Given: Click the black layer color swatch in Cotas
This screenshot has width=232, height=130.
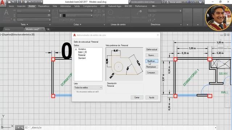Looking at the screenshot, I should pos(64,16).
